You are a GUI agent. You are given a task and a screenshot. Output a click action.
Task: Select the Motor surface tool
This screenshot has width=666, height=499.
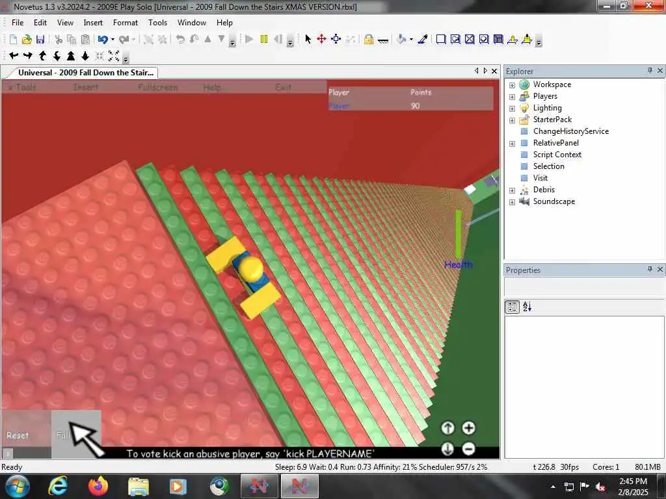pyautogui.click(x=527, y=40)
